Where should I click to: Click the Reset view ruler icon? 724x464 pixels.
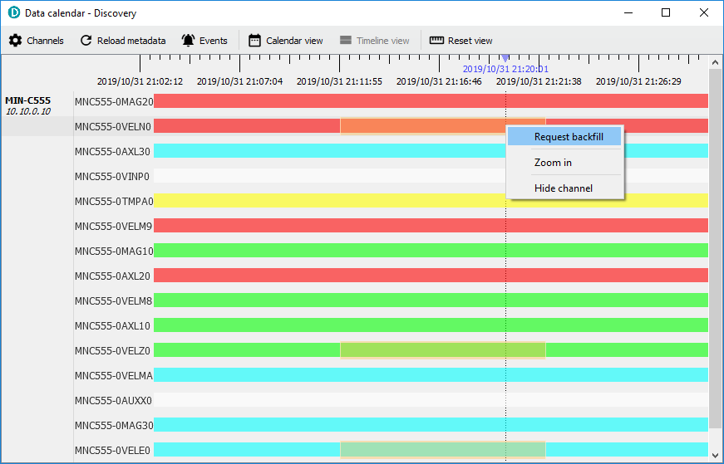[x=436, y=41]
